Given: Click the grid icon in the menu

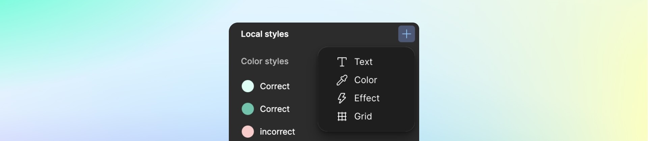Looking at the screenshot, I should 342,116.
